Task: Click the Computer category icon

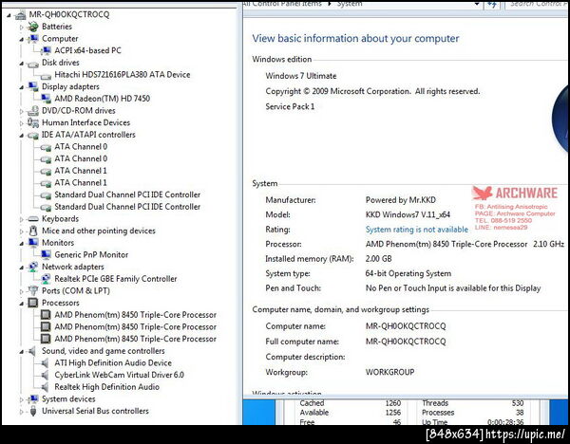Action: 33,39
